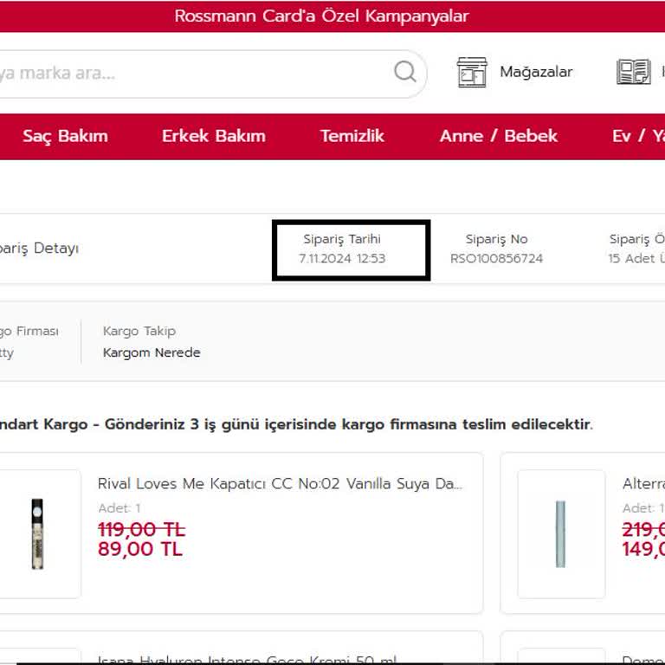665x665 pixels.
Task: Click the Alterra product thumbnail
Action: click(x=561, y=534)
